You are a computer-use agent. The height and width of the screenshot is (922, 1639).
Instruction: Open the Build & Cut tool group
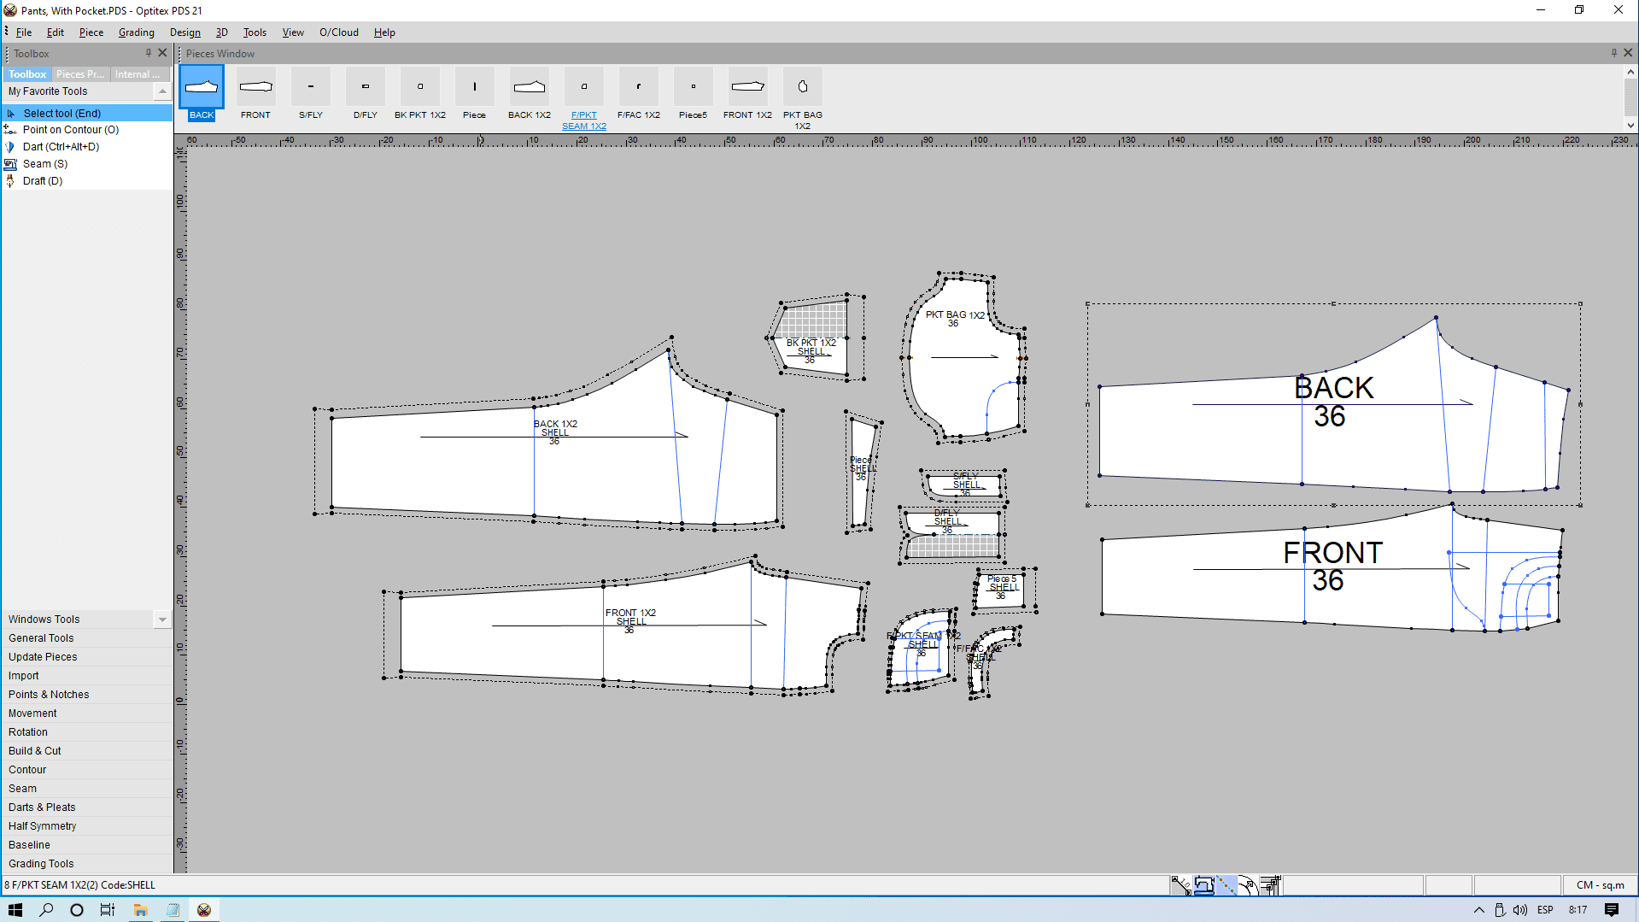point(35,751)
